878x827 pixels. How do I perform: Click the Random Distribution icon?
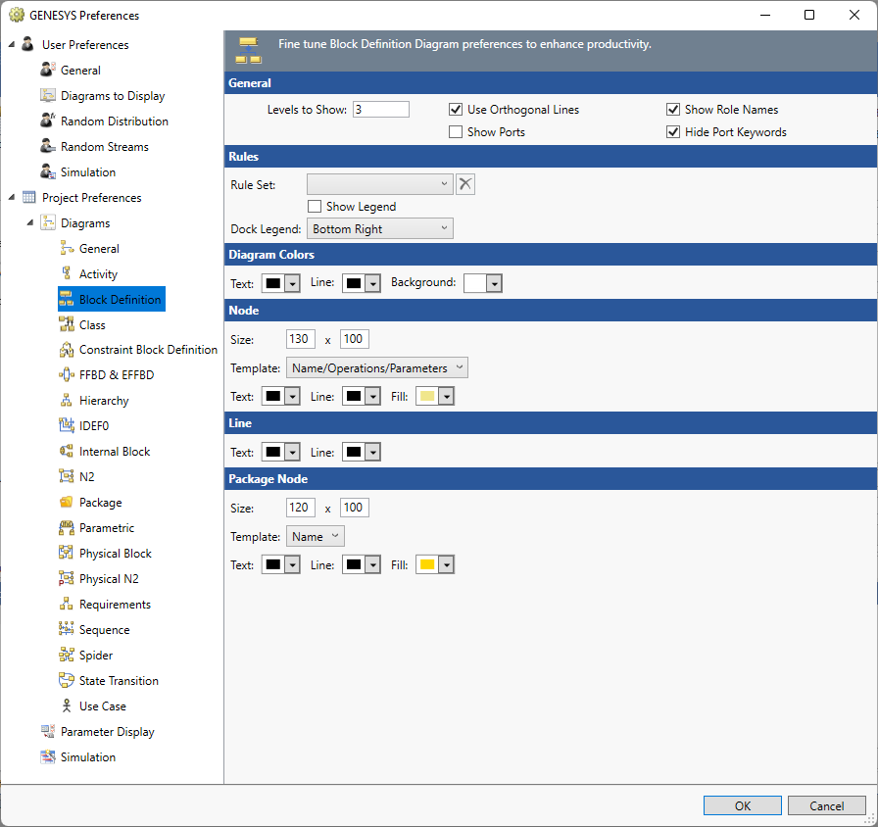[x=48, y=122]
